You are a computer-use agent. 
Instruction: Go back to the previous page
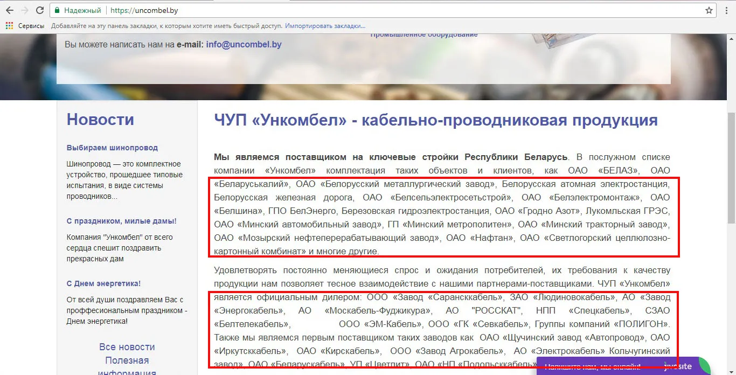10,10
